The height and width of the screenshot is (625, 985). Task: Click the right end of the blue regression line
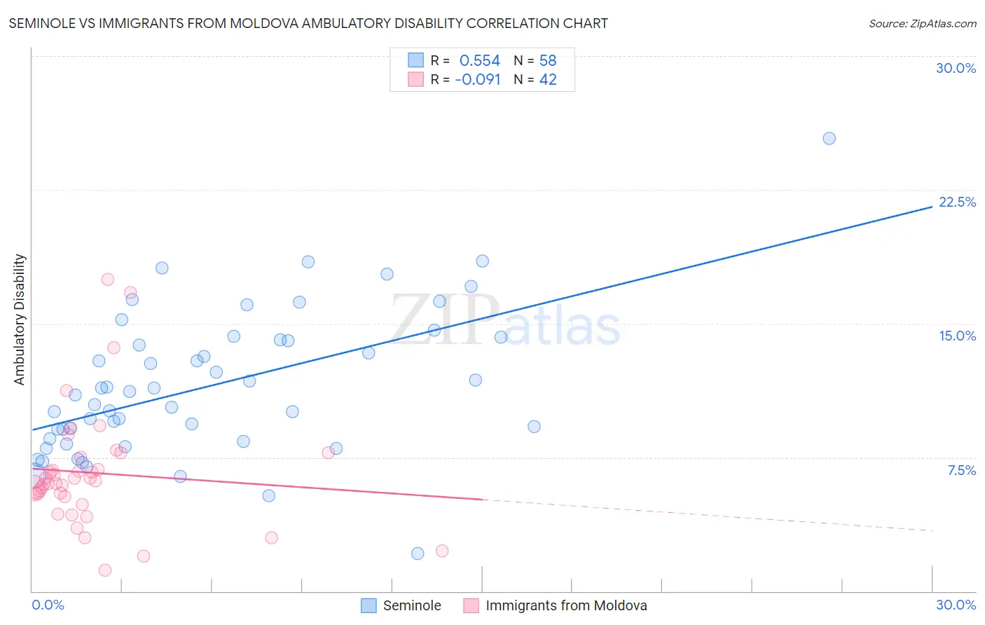pyautogui.click(x=932, y=207)
